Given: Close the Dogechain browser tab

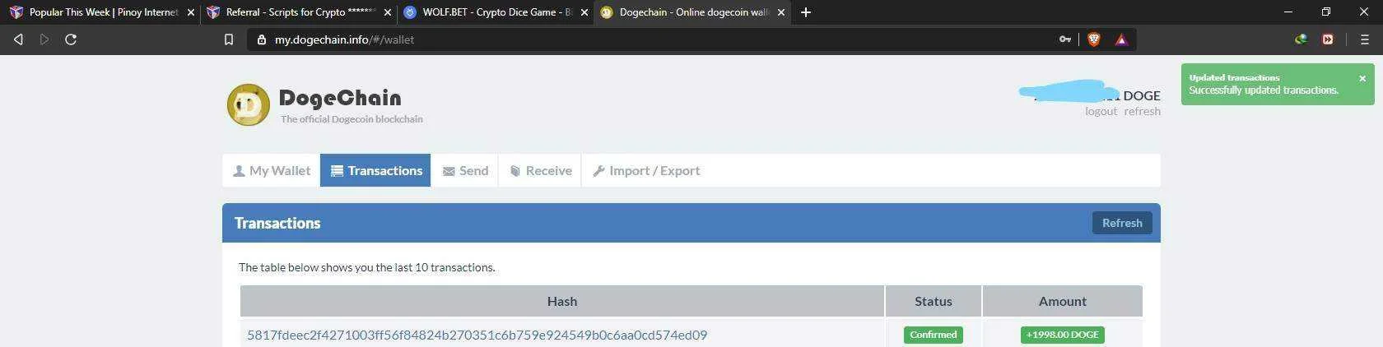Looking at the screenshot, I should click(781, 12).
